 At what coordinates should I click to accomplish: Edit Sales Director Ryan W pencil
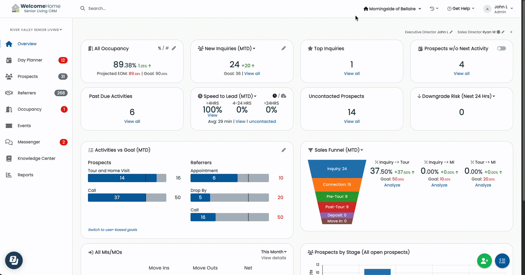pyautogui.click(x=503, y=32)
